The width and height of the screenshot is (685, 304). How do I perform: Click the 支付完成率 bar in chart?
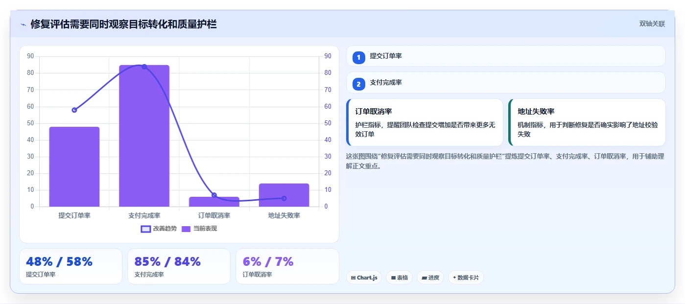pos(144,136)
